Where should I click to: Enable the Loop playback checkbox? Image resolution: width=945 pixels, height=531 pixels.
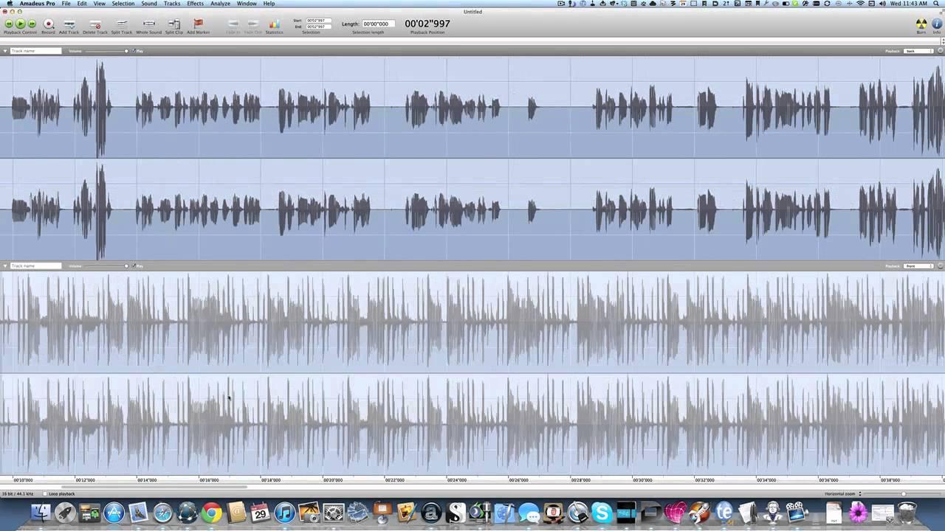tap(46, 493)
